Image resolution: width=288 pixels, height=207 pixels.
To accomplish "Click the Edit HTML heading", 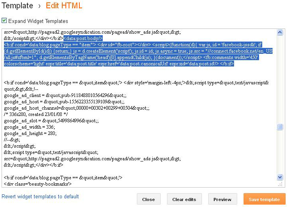I will [x=64, y=6].
